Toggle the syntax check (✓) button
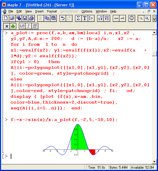 pos(22,26)
